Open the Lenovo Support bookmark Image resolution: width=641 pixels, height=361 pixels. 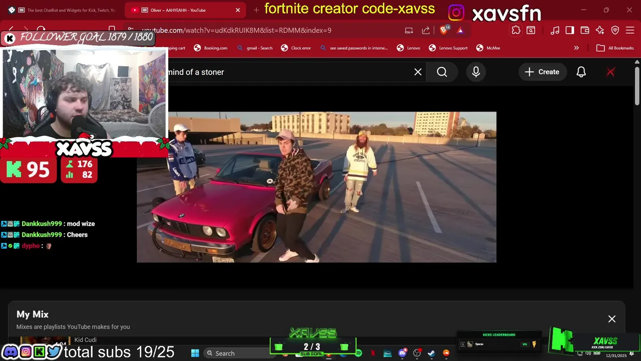[x=448, y=48]
